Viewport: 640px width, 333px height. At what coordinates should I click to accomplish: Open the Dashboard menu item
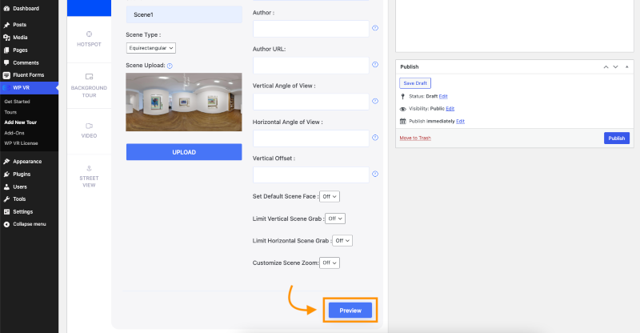point(26,9)
